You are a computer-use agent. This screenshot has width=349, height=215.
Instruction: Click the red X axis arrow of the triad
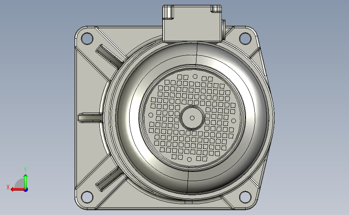[x=18, y=190]
